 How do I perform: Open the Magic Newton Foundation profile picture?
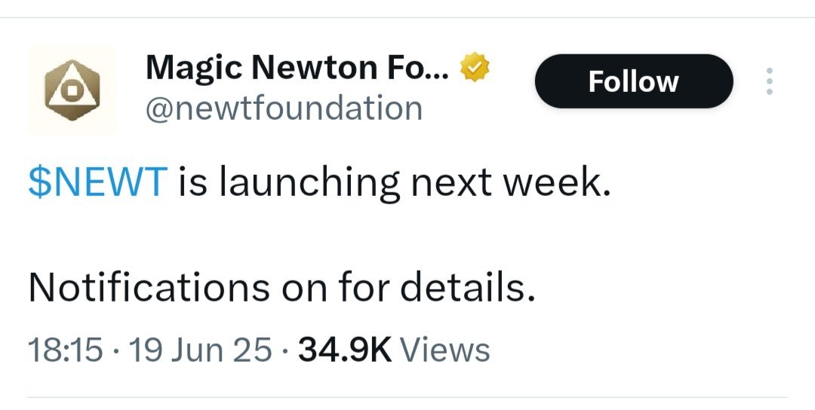(x=72, y=90)
